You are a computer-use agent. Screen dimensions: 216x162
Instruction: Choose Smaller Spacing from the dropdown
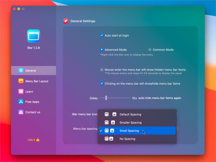137,122
